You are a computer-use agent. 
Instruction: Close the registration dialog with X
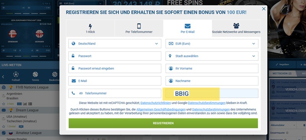pos(263,9)
